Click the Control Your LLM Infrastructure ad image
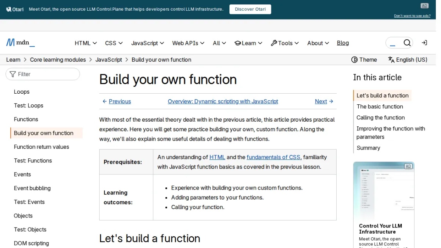Screen dimensions: 441x248 point(384,191)
